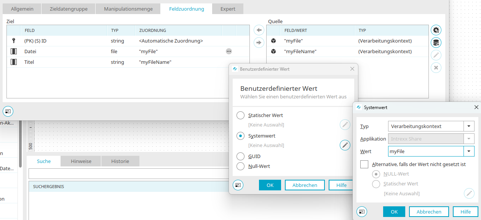Open the gear settings icon beside Quelle

click(x=436, y=30)
